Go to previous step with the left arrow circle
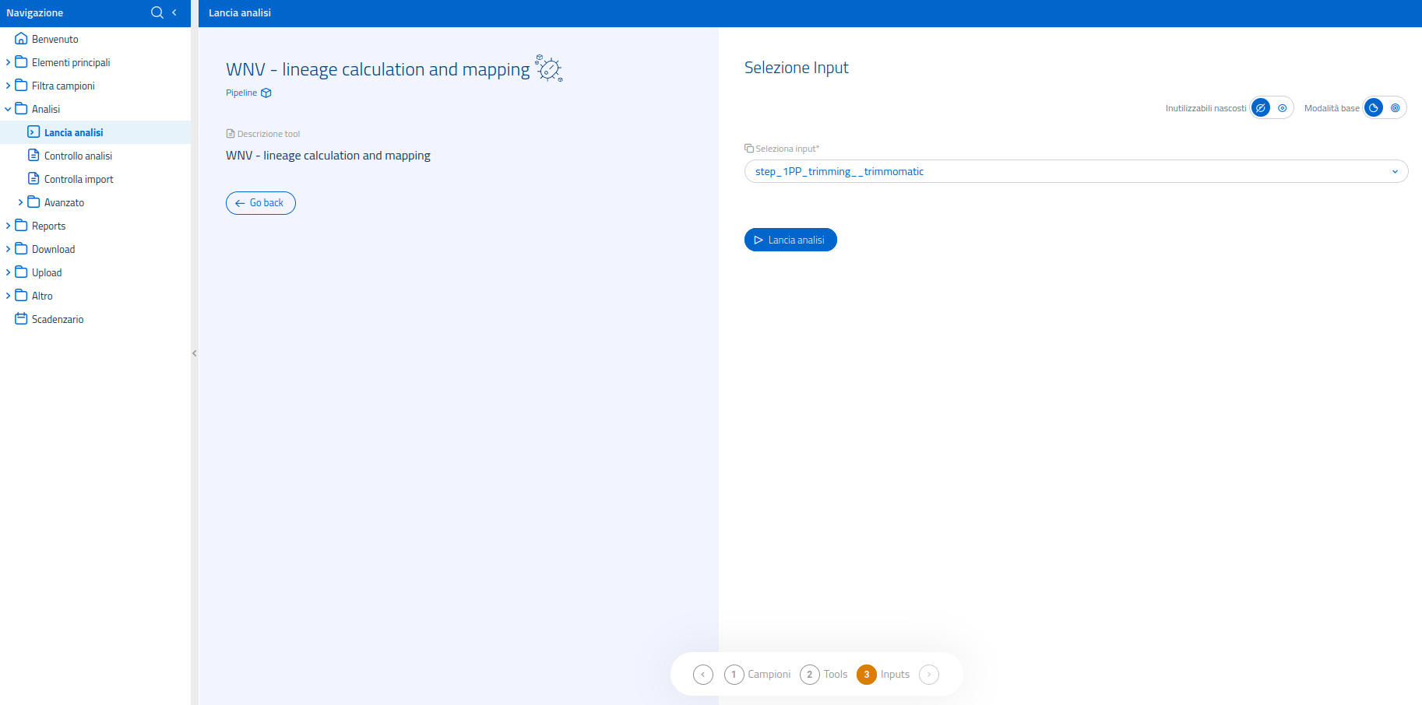 702,675
